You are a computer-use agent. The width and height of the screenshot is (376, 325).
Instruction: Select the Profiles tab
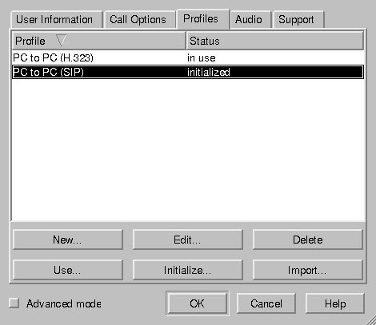tap(203, 18)
